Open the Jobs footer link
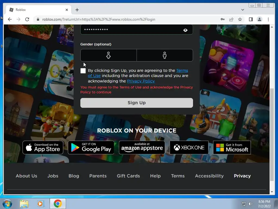Image resolution: width=278 pixels, height=209 pixels. tap(53, 176)
